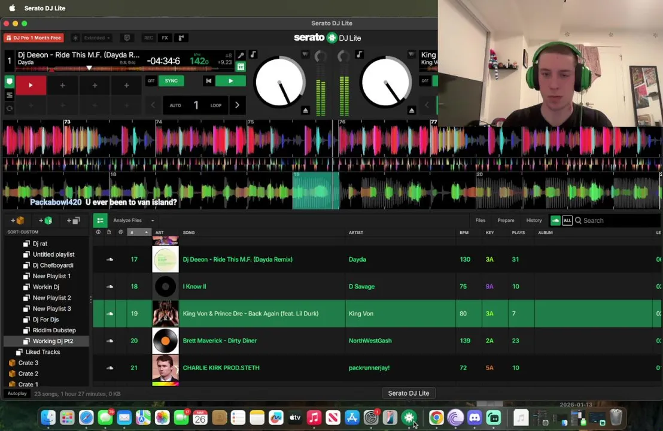The width and height of the screenshot is (663, 431).
Task: Click the deck 1 microphone/tool icon
Action: (241, 55)
